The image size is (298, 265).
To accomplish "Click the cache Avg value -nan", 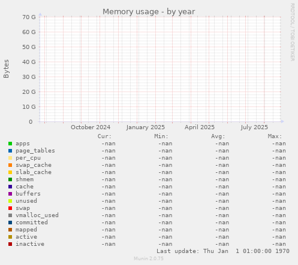I will (x=222, y=187).
